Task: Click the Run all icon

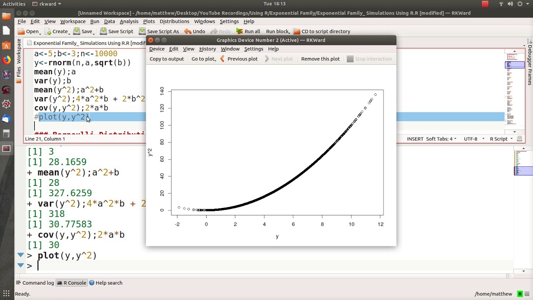Action: click(239, 31)
